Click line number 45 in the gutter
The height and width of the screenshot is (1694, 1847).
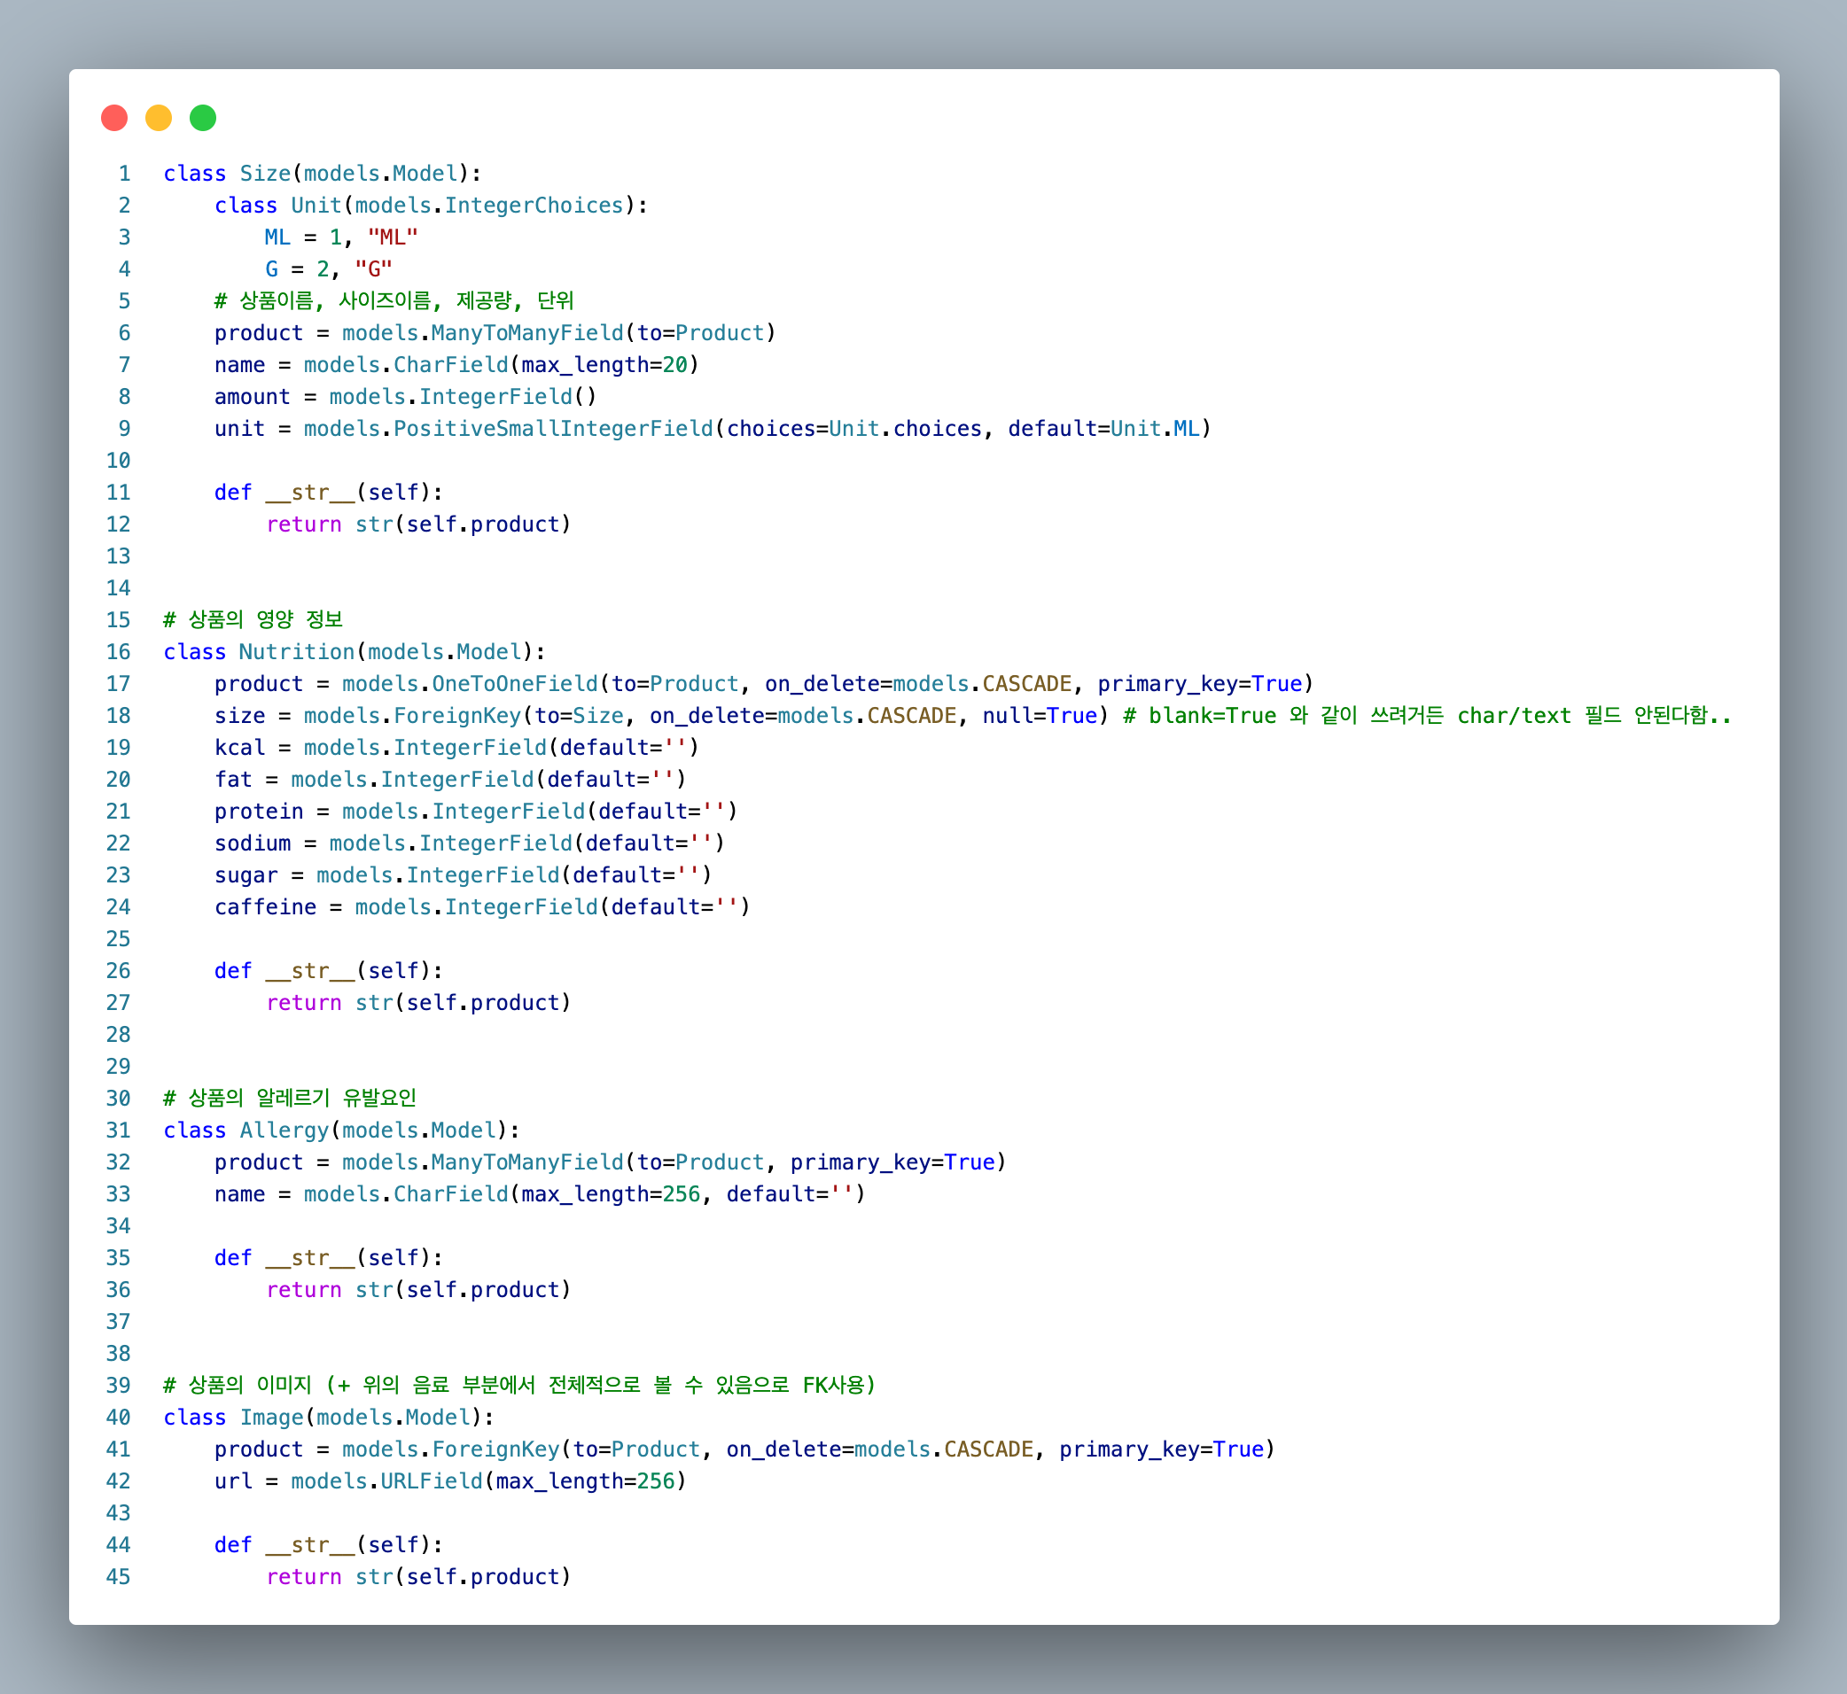pos(118,1577)
